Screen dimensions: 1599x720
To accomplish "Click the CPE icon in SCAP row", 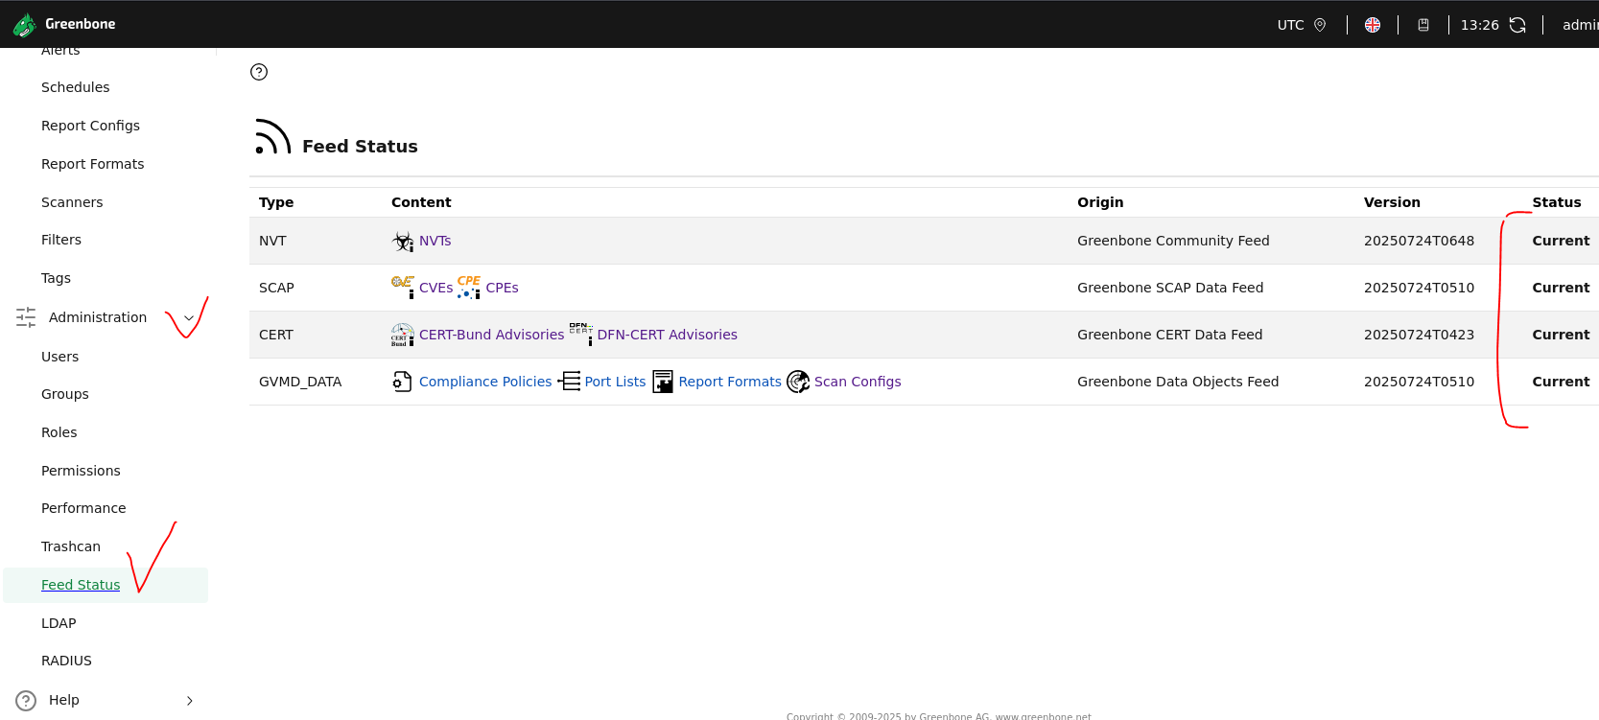I will click(x=469, y=287).
